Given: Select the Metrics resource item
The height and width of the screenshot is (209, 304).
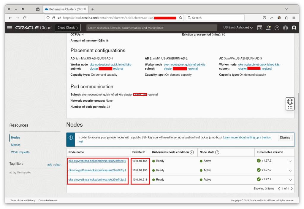Looking at the screenshot, I should pyautogui.click(x=16, y=145).
